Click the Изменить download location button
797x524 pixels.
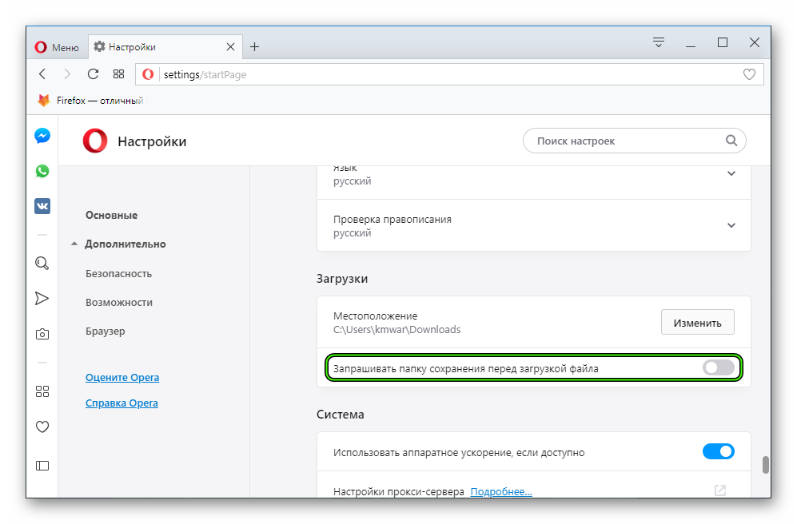(x=697, y=323)
